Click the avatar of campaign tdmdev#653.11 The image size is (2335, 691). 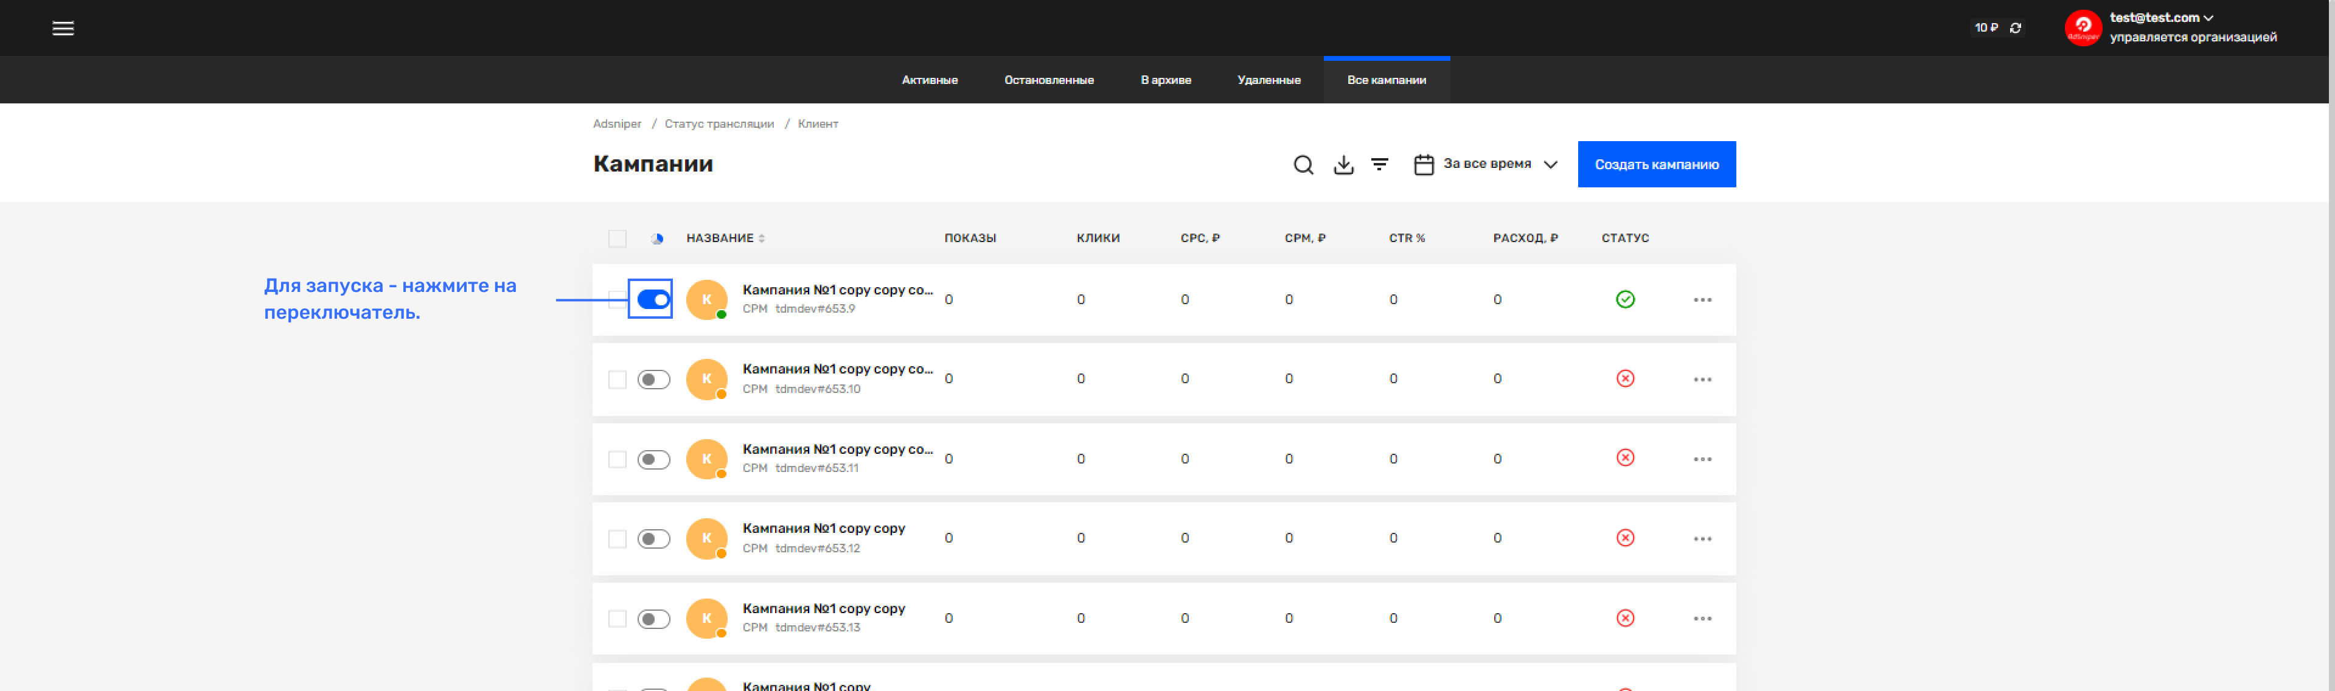pyautogui.click(x=706, y=459)
